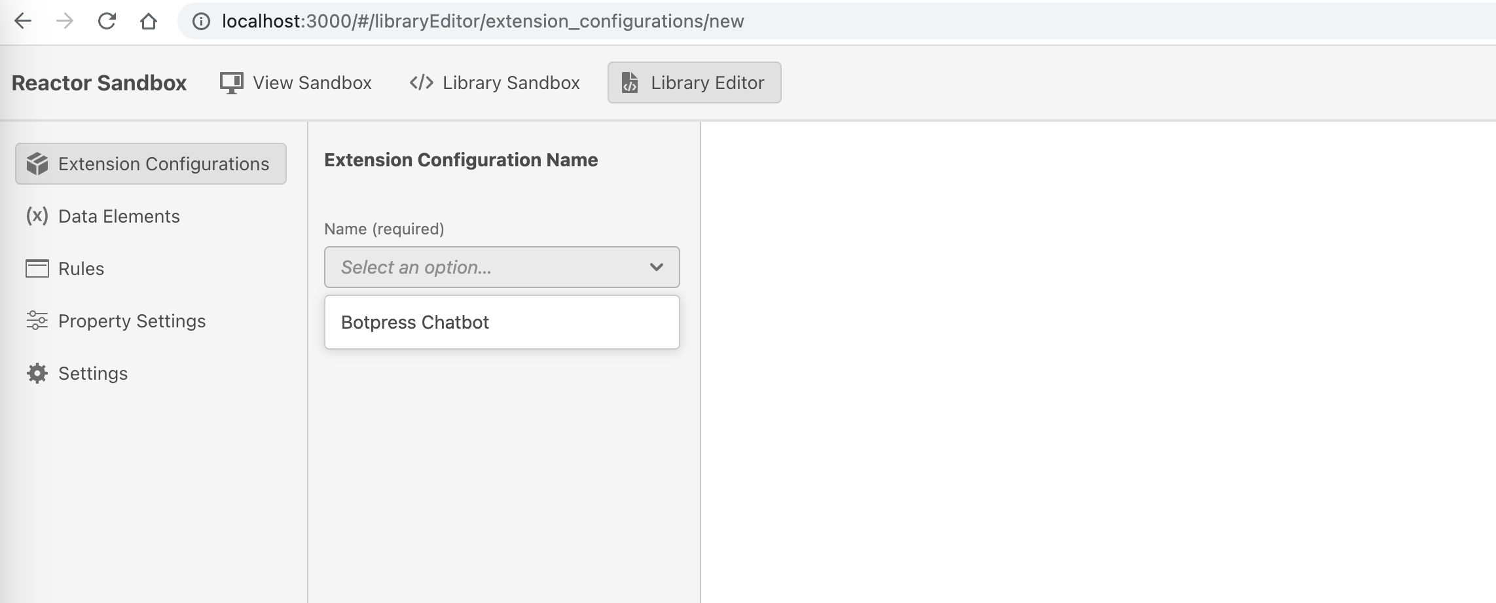Click inside the address bar URL

pyautogui.click(x=483, y=20)
